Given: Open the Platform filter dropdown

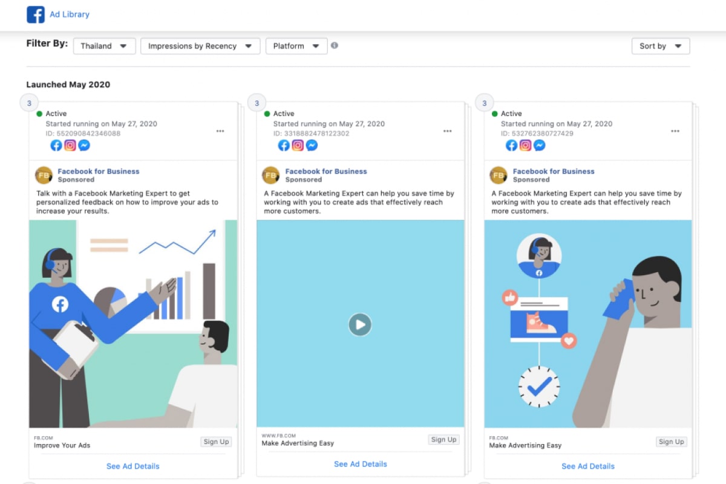Looking at the screenshot, I should pos(296,46).
